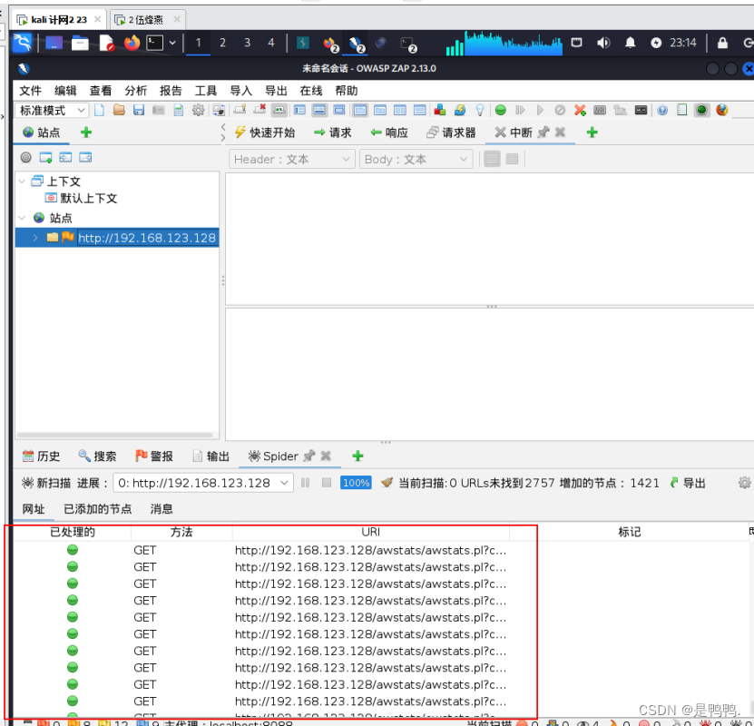The image size is (754, 726).
Task: Toggle the split Header/Body view button
Action: pyautogui.click(x=512, y=159)
